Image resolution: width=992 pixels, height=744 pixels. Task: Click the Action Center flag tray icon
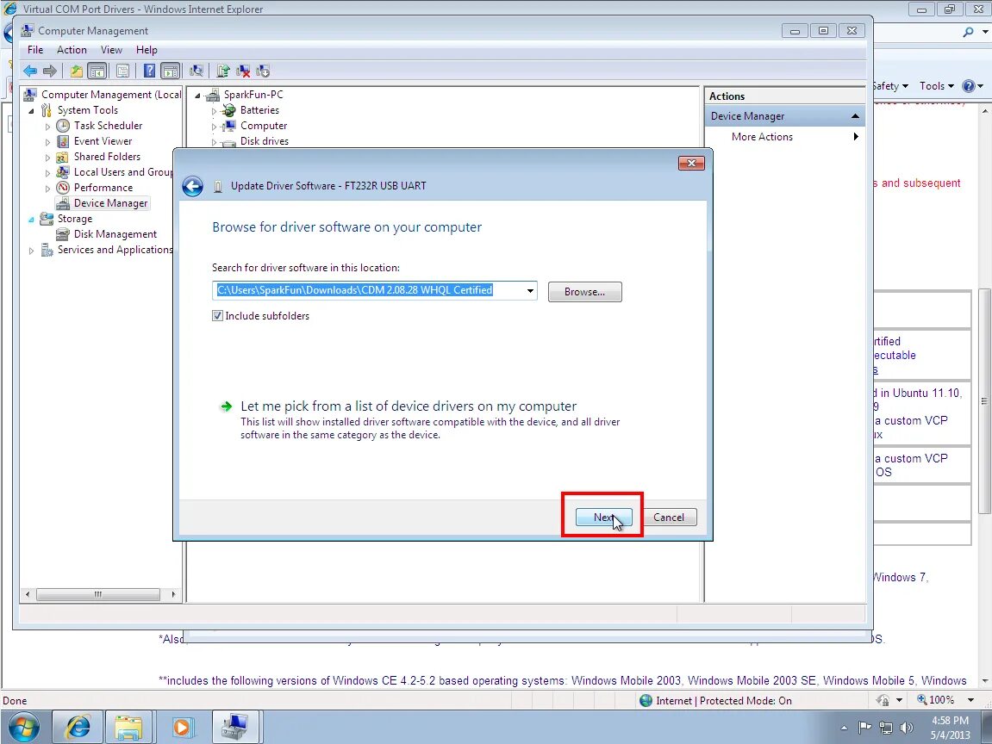coord(864,728)
